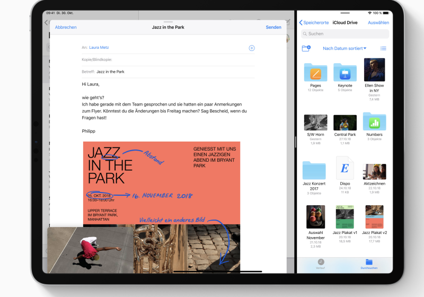The image size is (424, 297).
Task: Open the Dispo document file
Action: coord(345,169)
